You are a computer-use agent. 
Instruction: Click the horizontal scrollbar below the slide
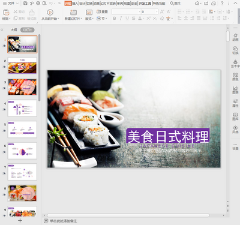click(x=128, y=215)
